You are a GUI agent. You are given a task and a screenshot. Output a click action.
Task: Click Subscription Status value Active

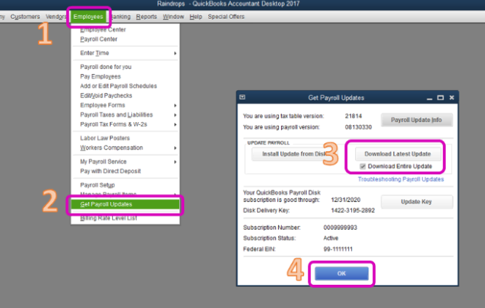(331, 238)
